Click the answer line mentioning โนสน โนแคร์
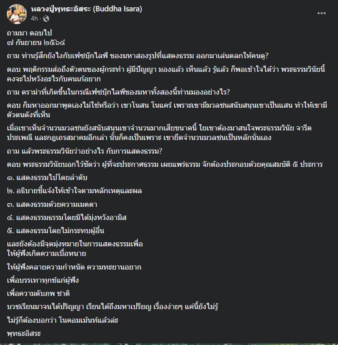 [167, 110]
